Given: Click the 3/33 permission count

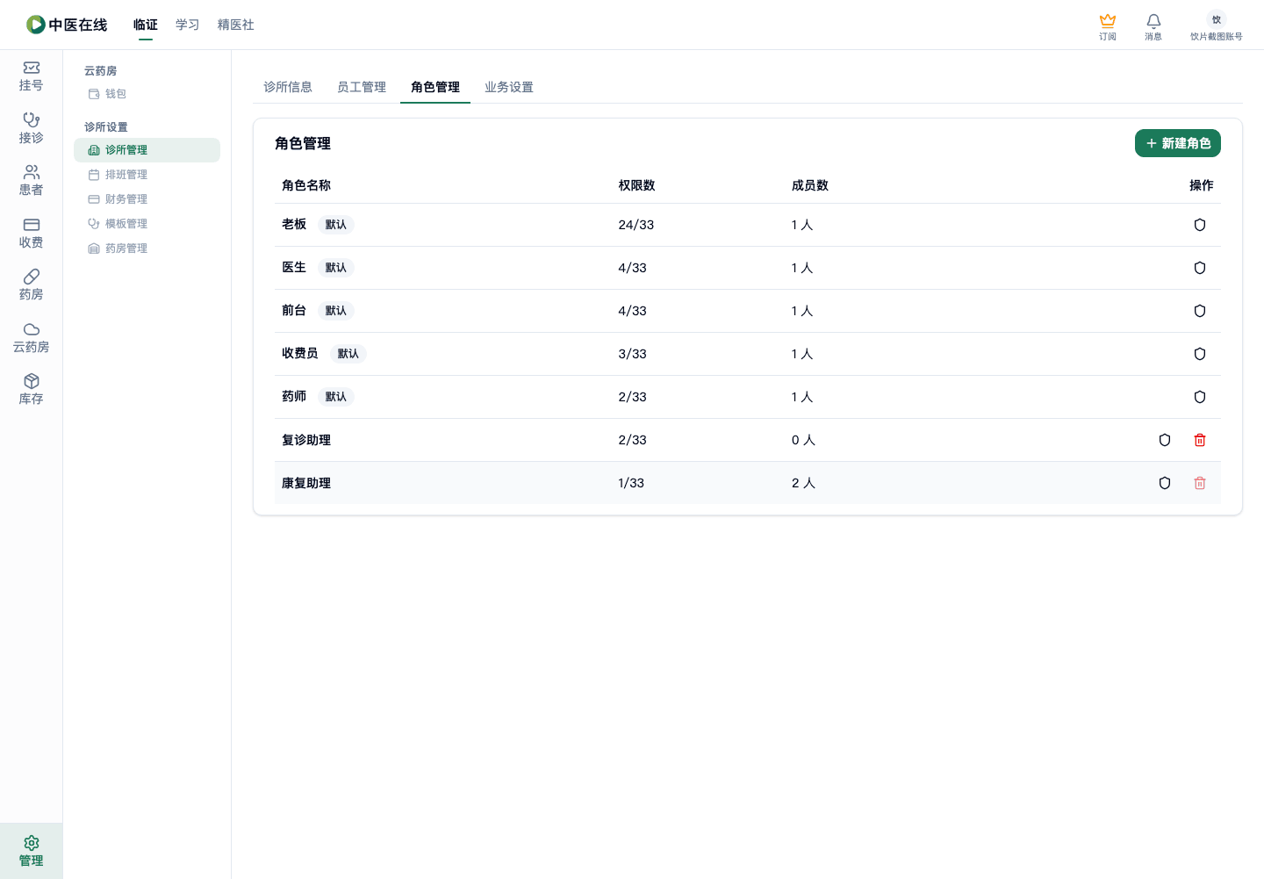Looking at the screenshot, I should pyautogui.click(x=633, y=354).
